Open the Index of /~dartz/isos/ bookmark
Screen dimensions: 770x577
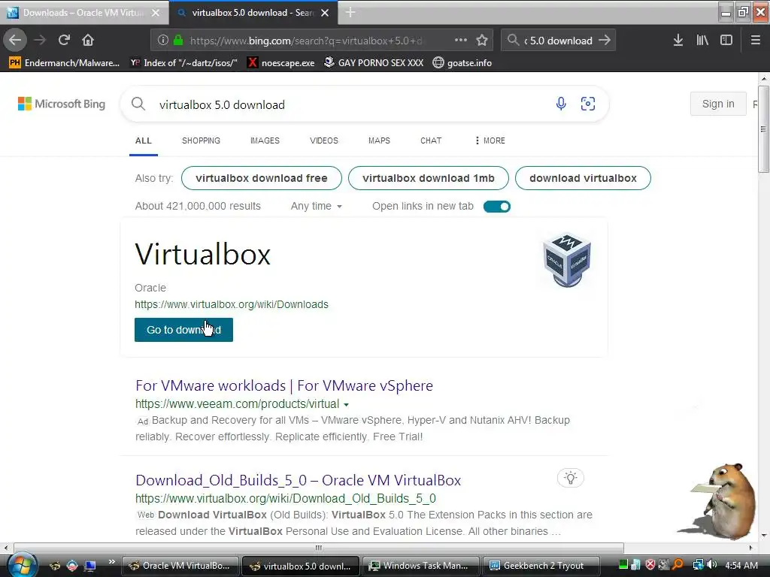pyautogui.click(x=183, y=63)
